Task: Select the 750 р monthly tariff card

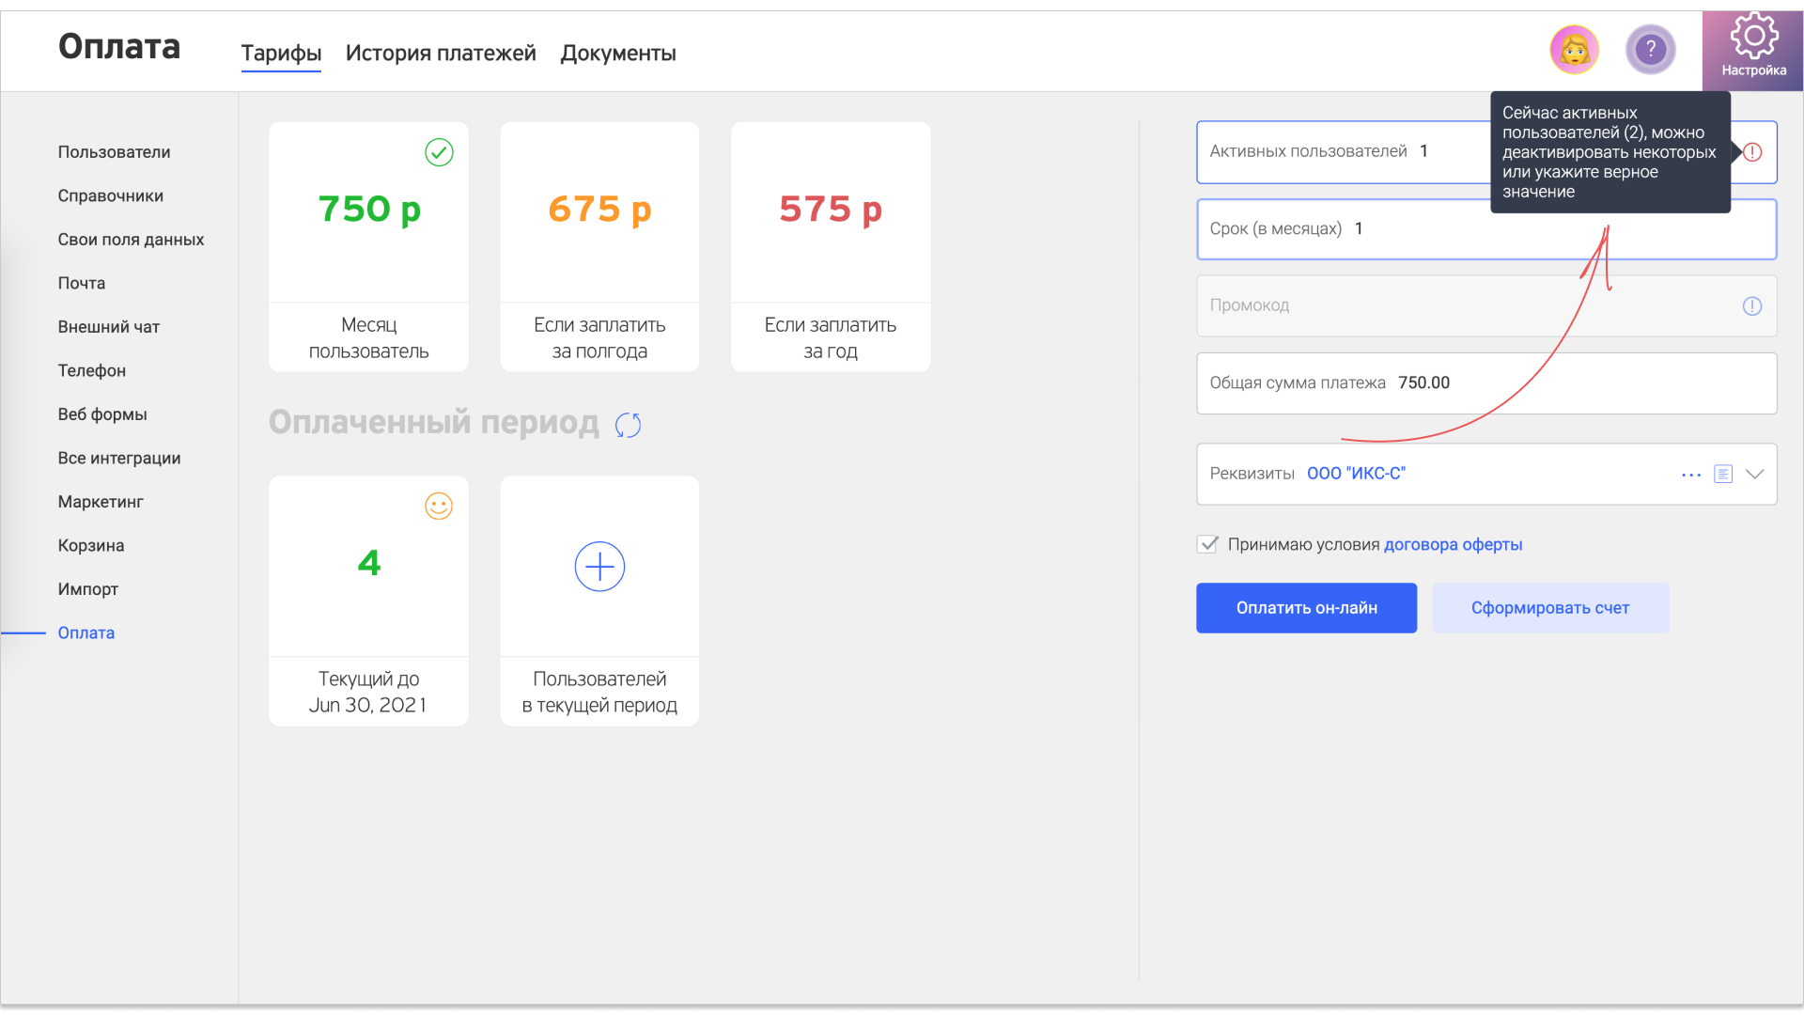Action: click(368, 246)
